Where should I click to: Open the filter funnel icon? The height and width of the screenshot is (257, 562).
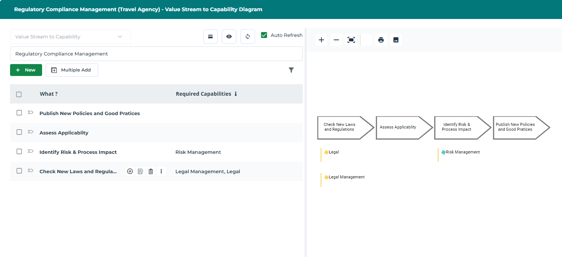[291, 70]
